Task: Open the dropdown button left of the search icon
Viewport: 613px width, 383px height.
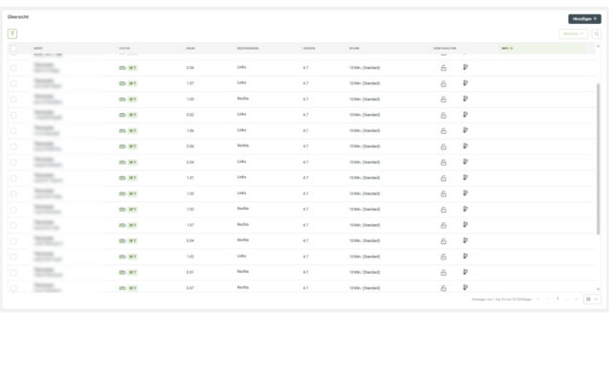Action: pyautogui.click(x=573, y=34)
